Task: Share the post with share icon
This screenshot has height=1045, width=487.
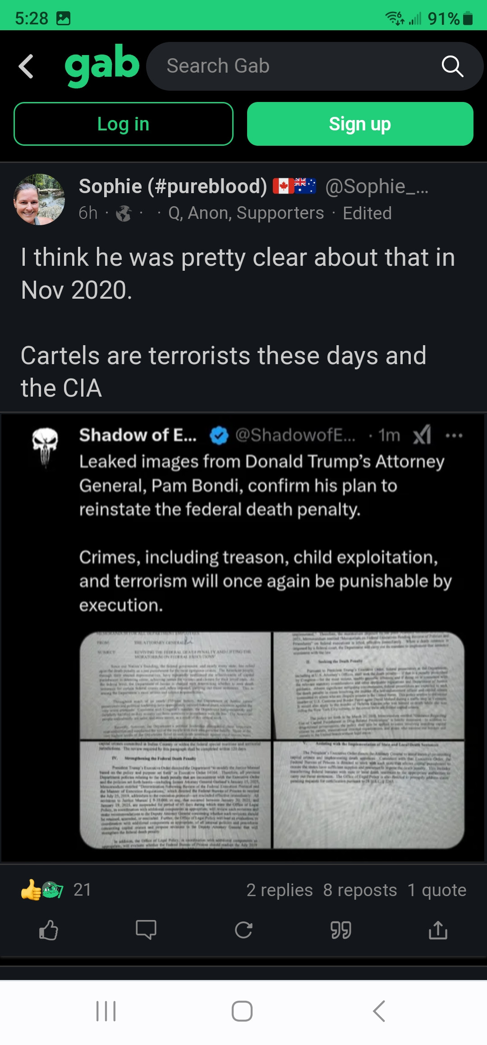Action: pos(438,930)
